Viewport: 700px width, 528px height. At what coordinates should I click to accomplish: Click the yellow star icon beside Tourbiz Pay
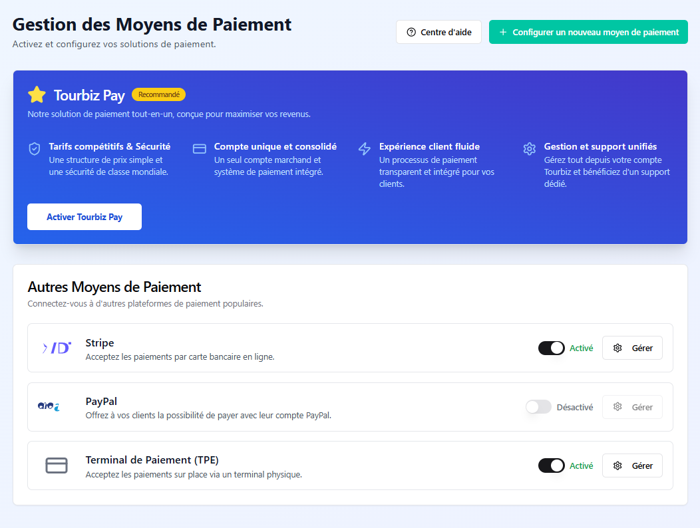[x=37, y=94]
